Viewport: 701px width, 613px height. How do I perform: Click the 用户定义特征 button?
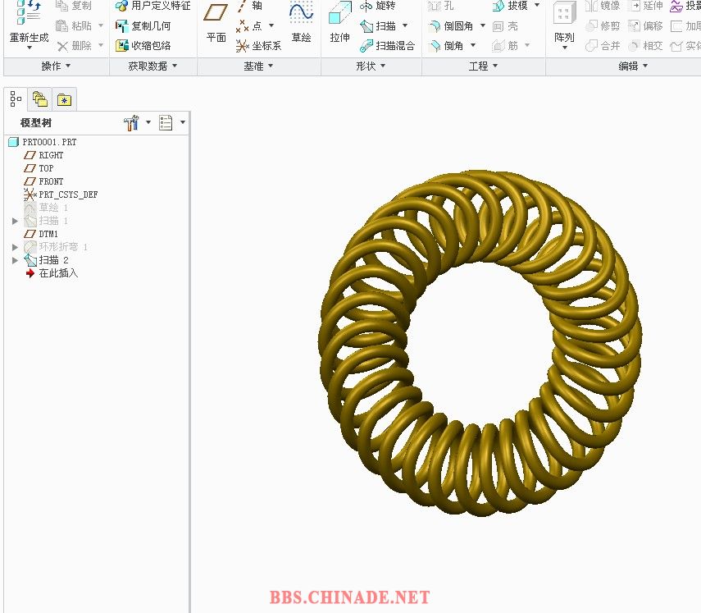coord(152,6)
